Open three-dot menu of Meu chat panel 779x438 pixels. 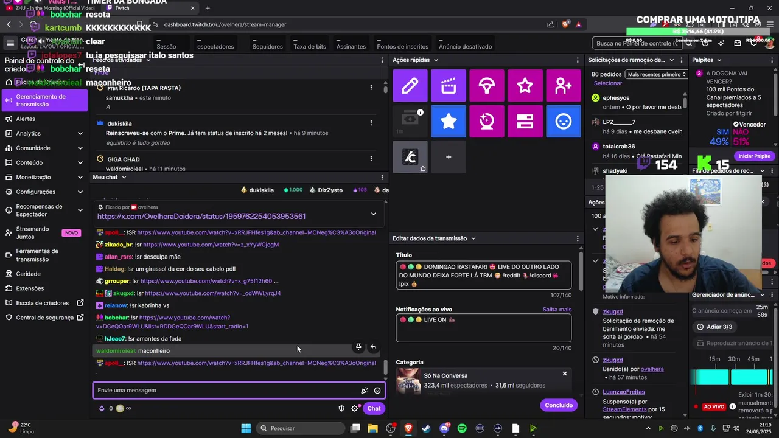(x=382, y=178)
